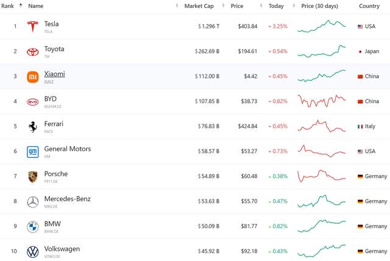Click Mercedes-Benz's 30-day price chart
Image resolution: width=390 pixels, height=261 pixels.
(x=322, y=201)
